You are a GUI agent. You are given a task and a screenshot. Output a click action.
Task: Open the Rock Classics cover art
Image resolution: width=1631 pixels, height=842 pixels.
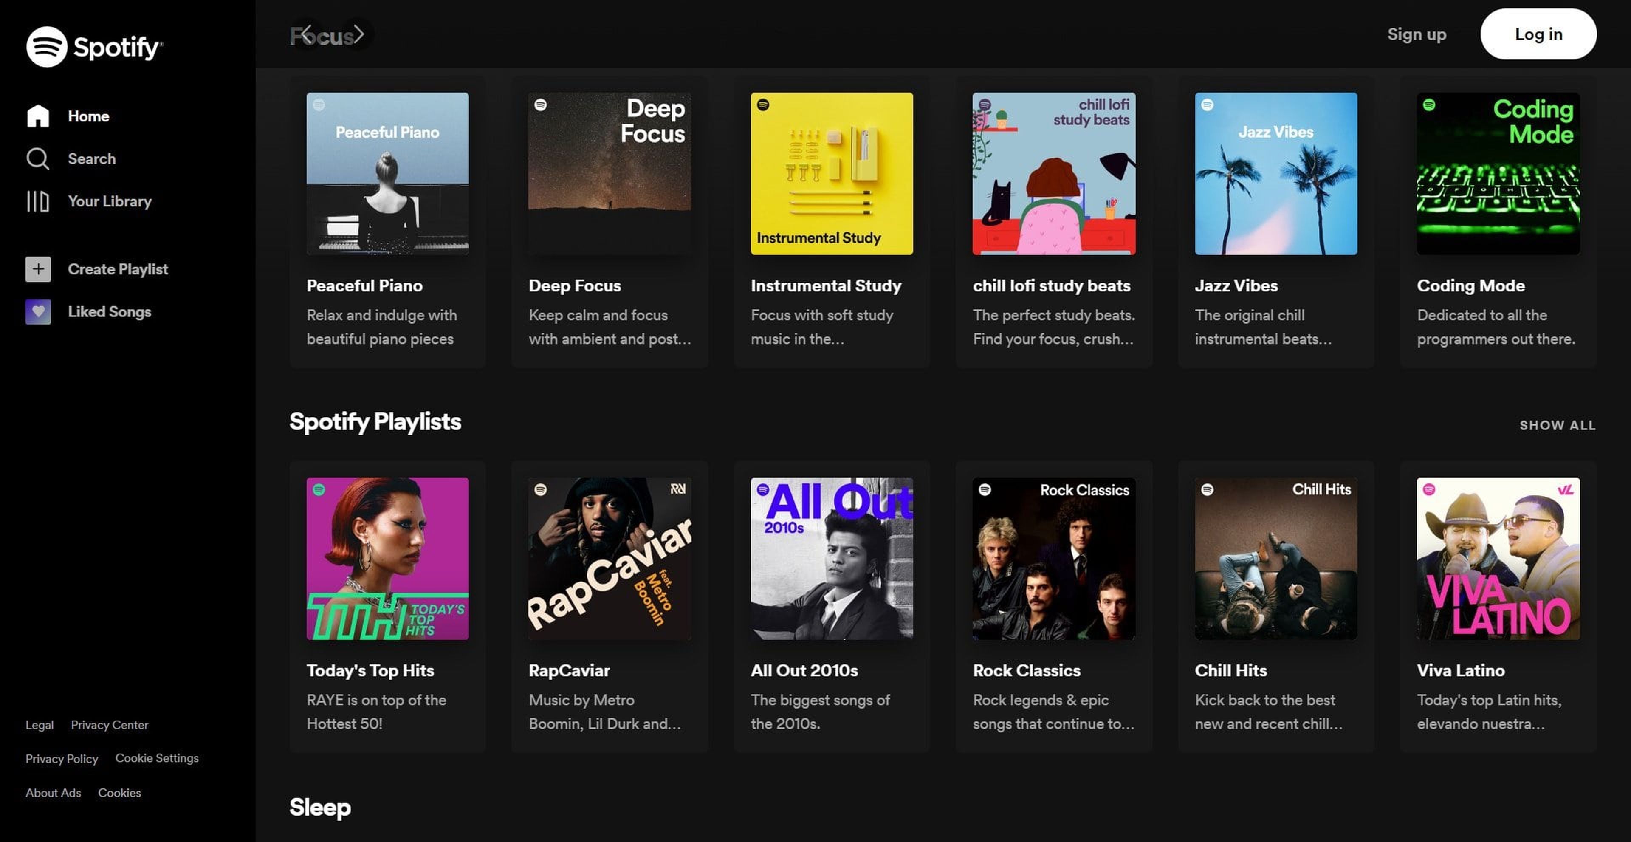pos(1054,558)
